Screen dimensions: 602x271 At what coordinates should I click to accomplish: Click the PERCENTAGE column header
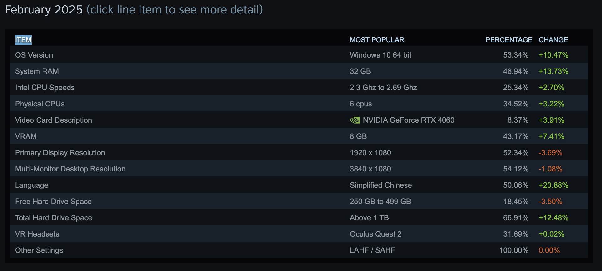click(x=508, y=40)
